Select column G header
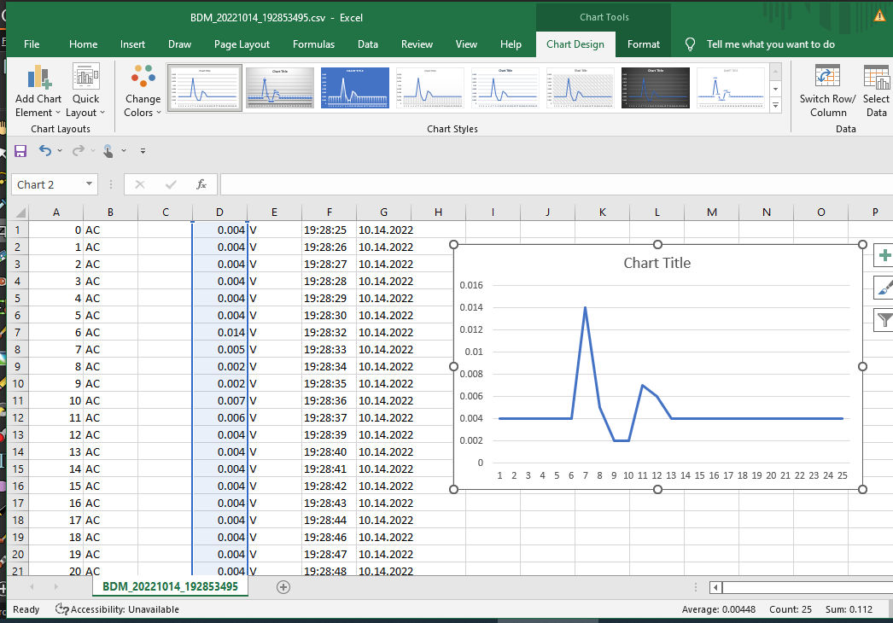Image resolution: width=893 pixels, height=623 pixels. [384, 213]
